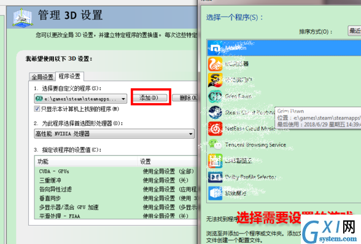Open the program dropdown showing e:\games\steam\steamapps
The height and width of the screenshot is (244, 361).
(x=80, y=99)
